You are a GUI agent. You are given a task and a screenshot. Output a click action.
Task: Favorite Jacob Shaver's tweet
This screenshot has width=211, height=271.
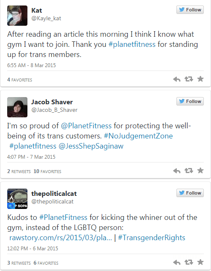coord(200,171)
